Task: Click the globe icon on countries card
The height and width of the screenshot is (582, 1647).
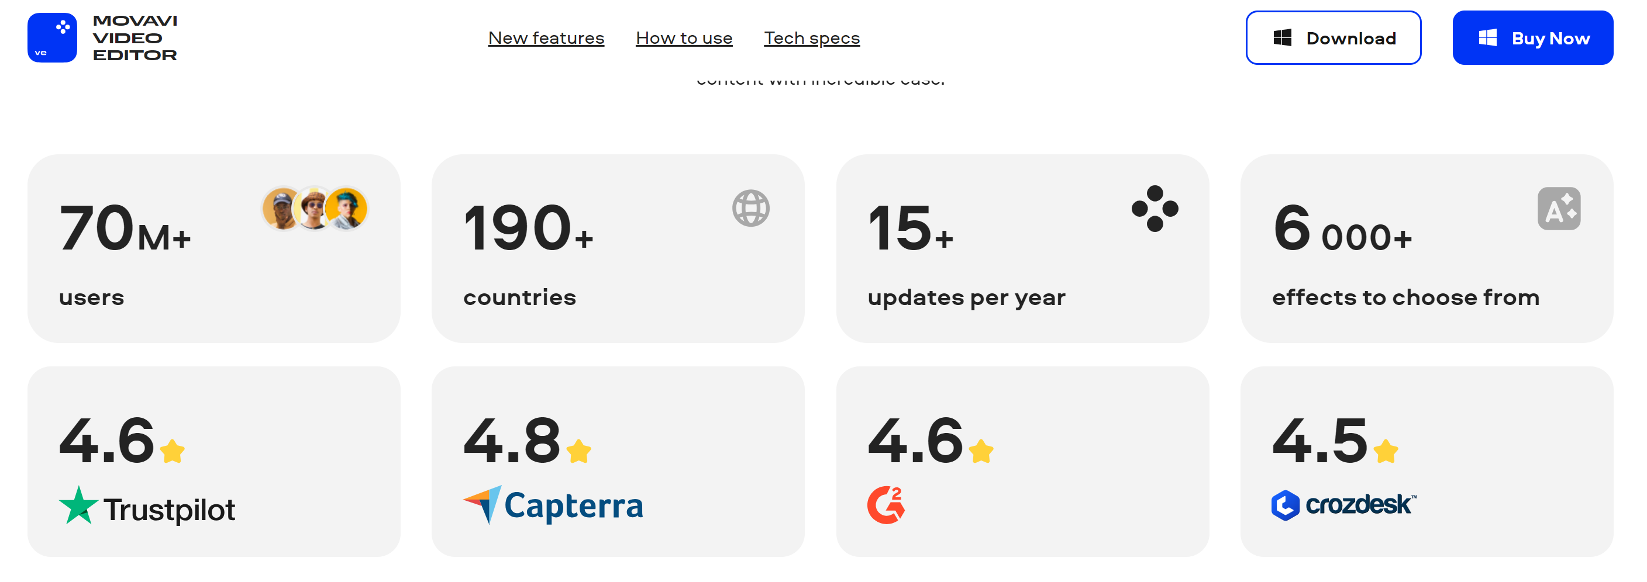Action: 750,208
